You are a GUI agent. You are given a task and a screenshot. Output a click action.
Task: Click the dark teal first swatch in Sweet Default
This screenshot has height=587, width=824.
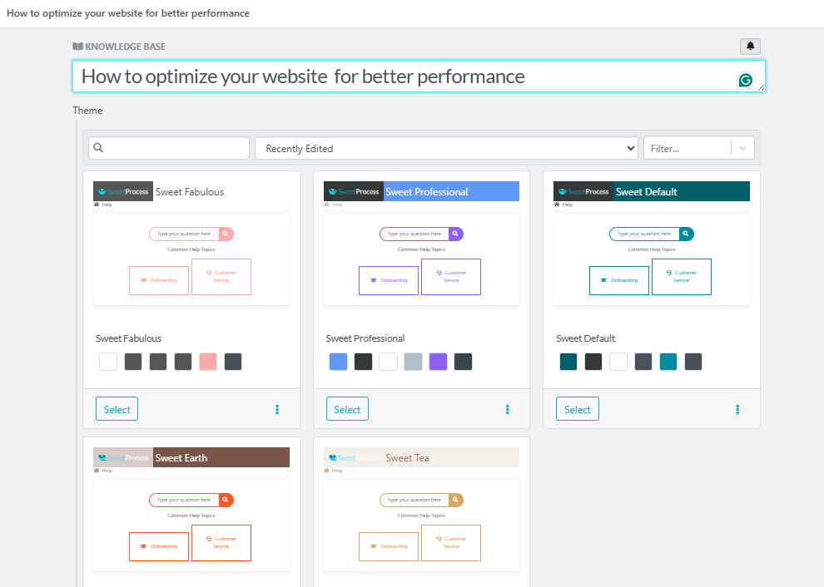pos(568,362)
